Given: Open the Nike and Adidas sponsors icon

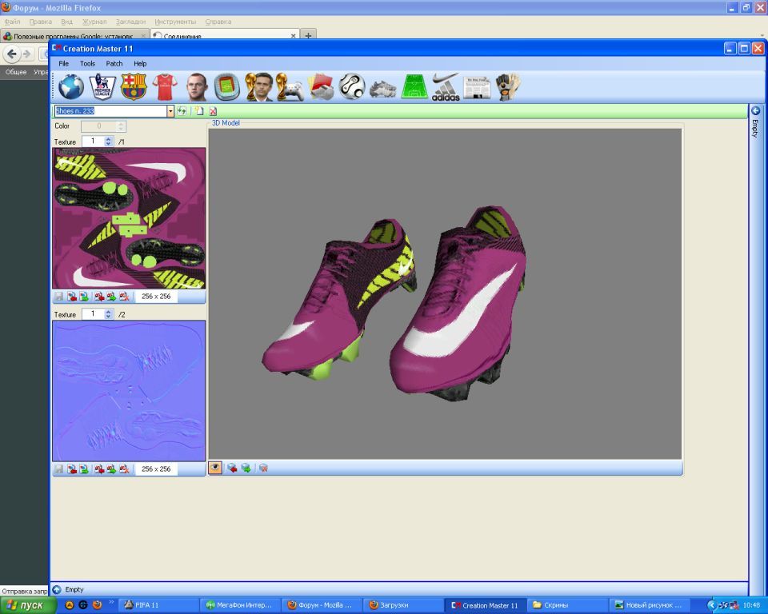Looking at the screenshot, I should pyautogui.click(x=446, y=87).
